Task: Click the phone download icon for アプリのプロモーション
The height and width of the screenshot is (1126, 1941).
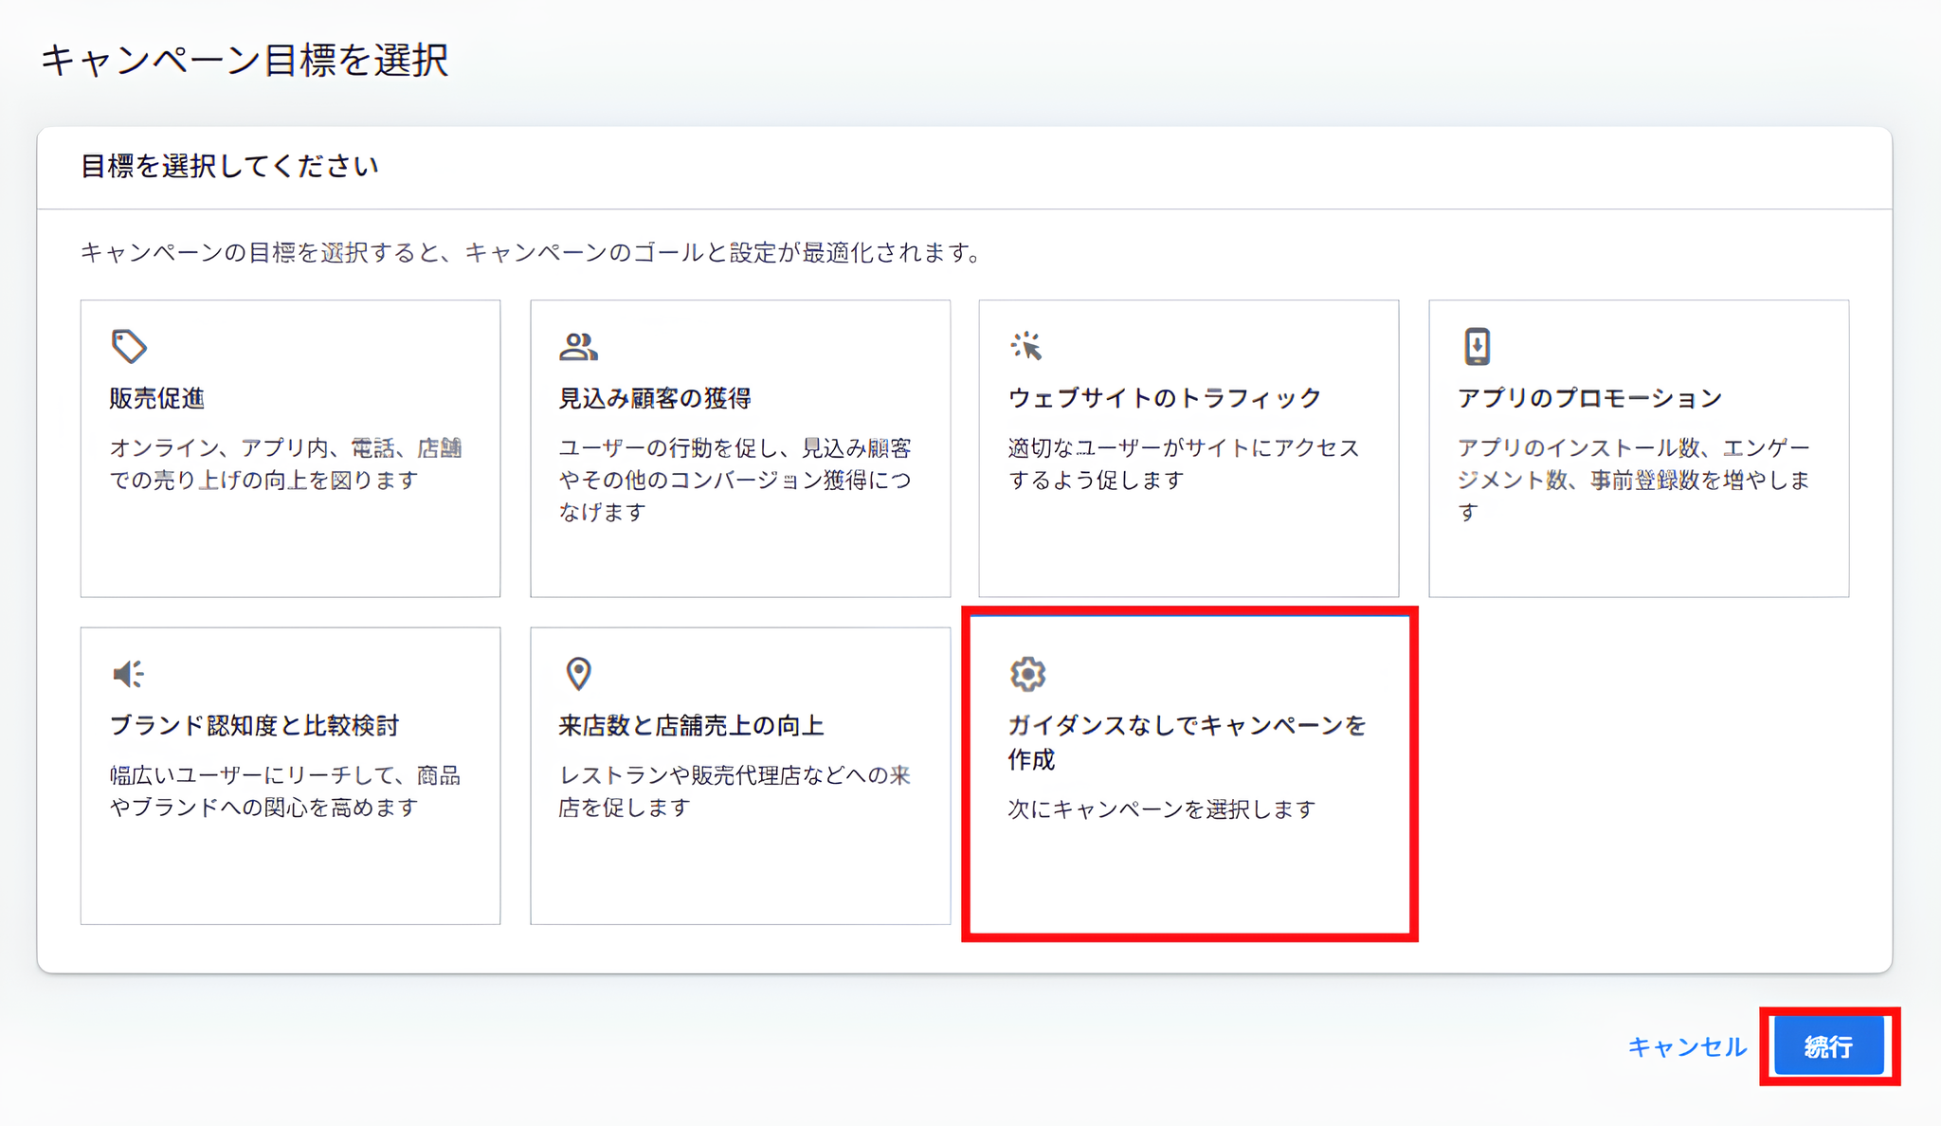Action: click(1477, 346)
